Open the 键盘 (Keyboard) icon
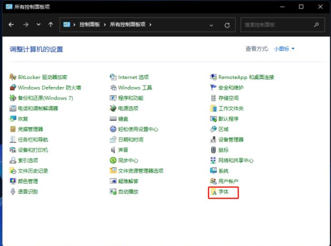The width and height of the screenshot is (331, 246). coord(123,118)
